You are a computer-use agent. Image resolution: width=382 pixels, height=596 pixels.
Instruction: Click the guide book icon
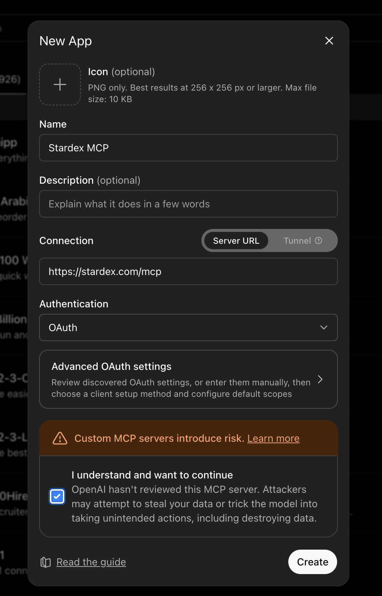point(46,562)
